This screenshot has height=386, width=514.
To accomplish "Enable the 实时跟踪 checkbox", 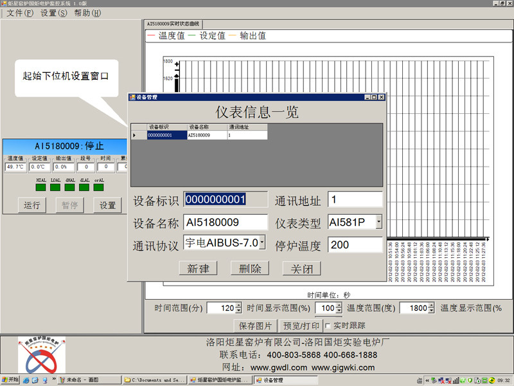I will pyautogui.click(x=328, y=325).
